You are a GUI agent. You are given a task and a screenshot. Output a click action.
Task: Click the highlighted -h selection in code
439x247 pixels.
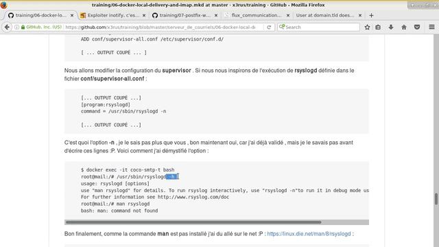tap(172, 177)
